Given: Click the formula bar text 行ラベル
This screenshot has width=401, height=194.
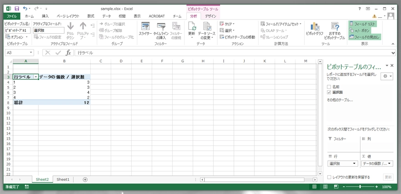Looking at the screenshot, I should [85, 53].
